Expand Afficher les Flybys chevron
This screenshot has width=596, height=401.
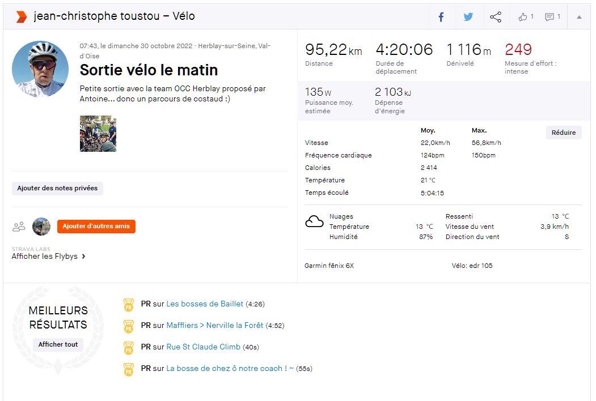pos(83,257)
